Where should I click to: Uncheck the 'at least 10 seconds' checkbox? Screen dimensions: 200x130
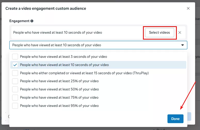point(15,65)
